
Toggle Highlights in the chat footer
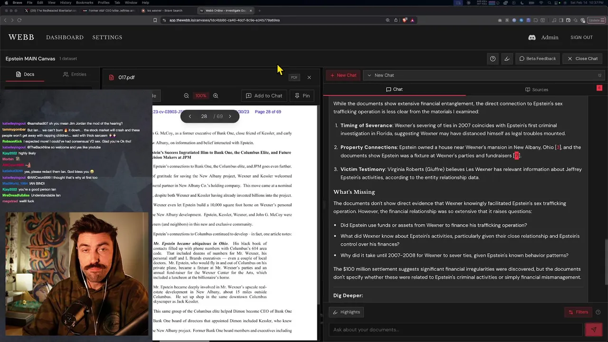point(347,312)
